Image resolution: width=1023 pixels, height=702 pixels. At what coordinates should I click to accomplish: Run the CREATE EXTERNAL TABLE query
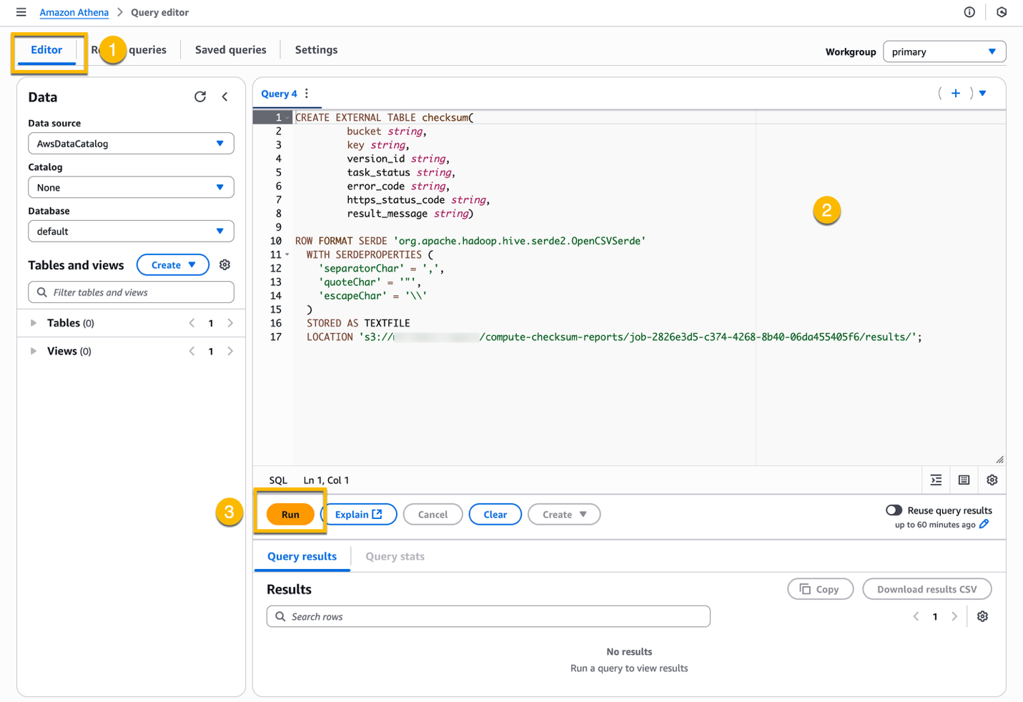tap(290, 514)
